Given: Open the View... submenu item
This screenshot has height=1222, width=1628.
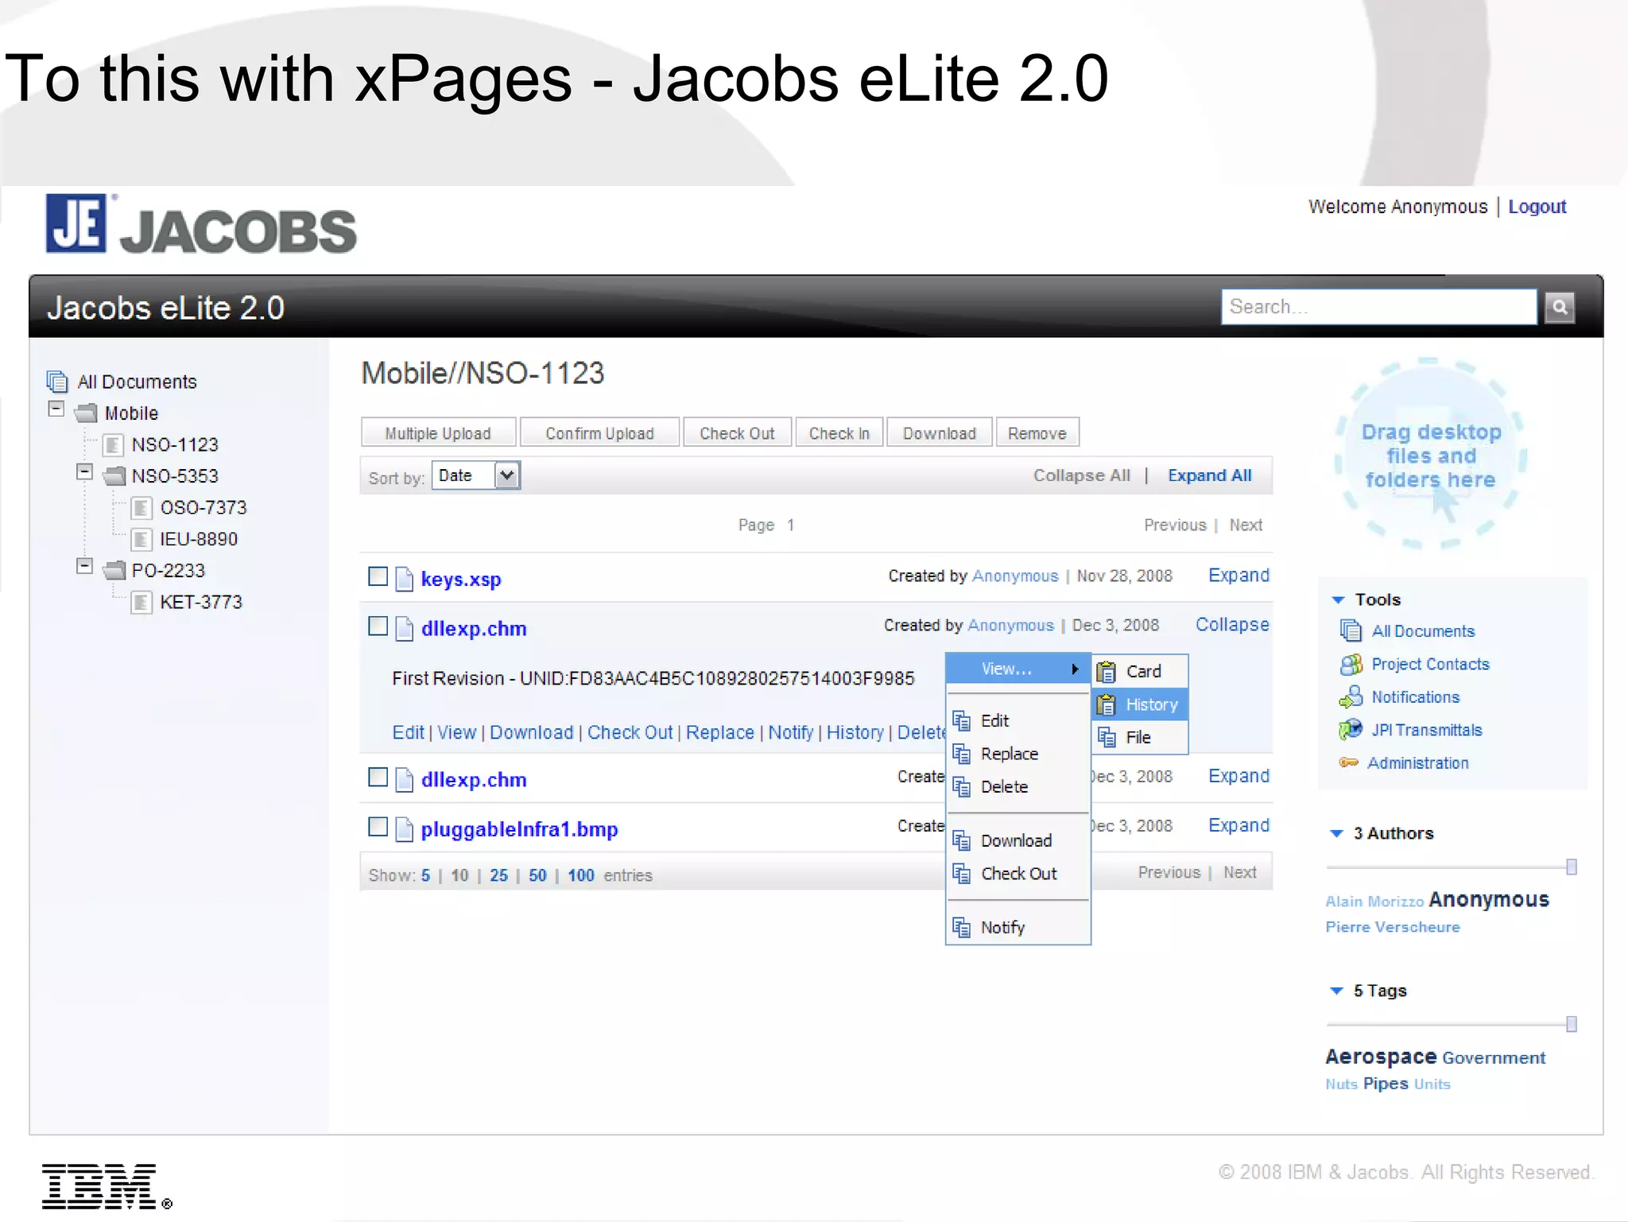Looking at the screenshot, I should (x=1017, y=669).
